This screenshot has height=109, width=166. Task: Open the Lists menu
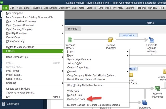coord(27,8)
